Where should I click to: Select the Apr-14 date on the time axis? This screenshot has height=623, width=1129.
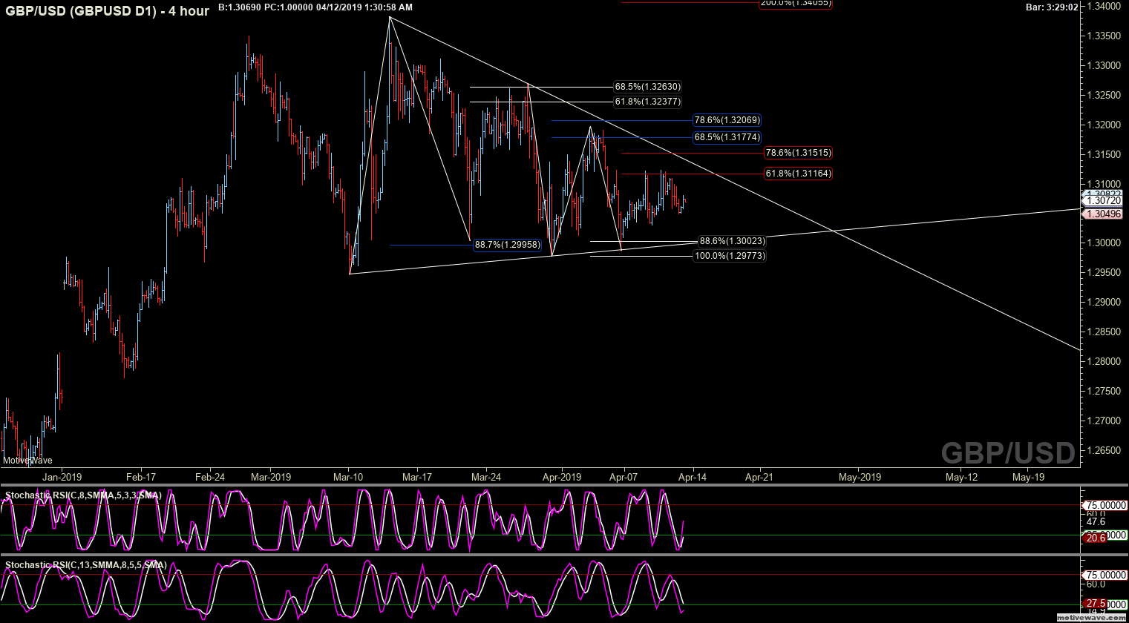tap(692, 477)
